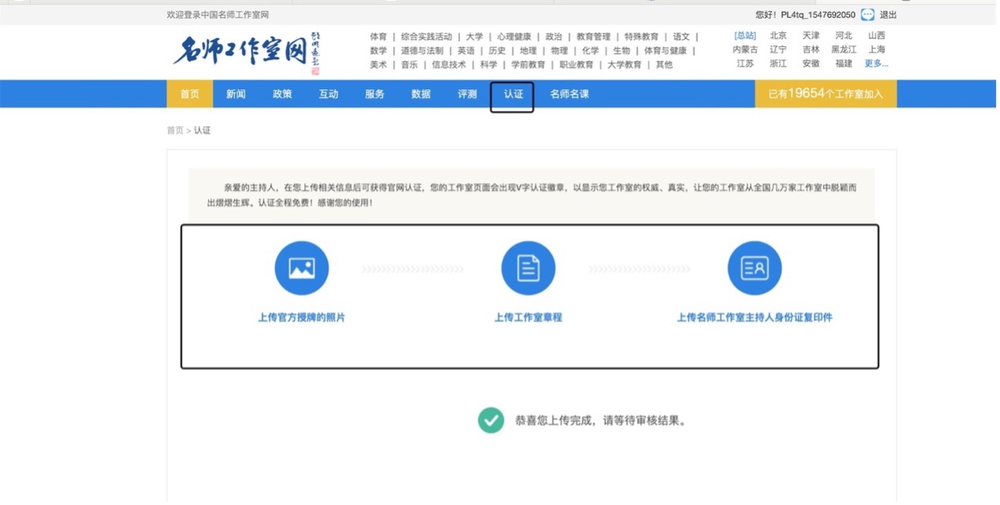Click the 退出 logout link
This screenshot has height=505, width=1000.
[888, 15]
